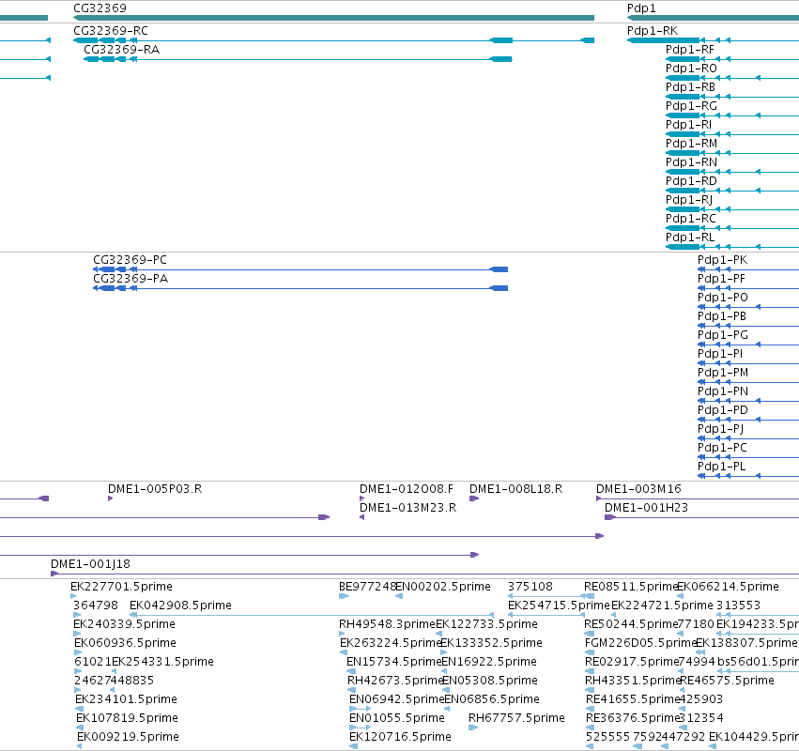The width and height of the screenshot is (799, 751).
Task: Click clone label DME1-008L18.R
Action: point(515,489)
